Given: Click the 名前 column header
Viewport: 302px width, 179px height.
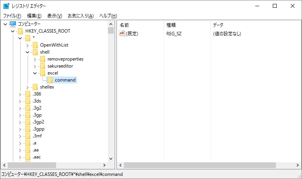Looking at the screenshot, I should 140,25.
